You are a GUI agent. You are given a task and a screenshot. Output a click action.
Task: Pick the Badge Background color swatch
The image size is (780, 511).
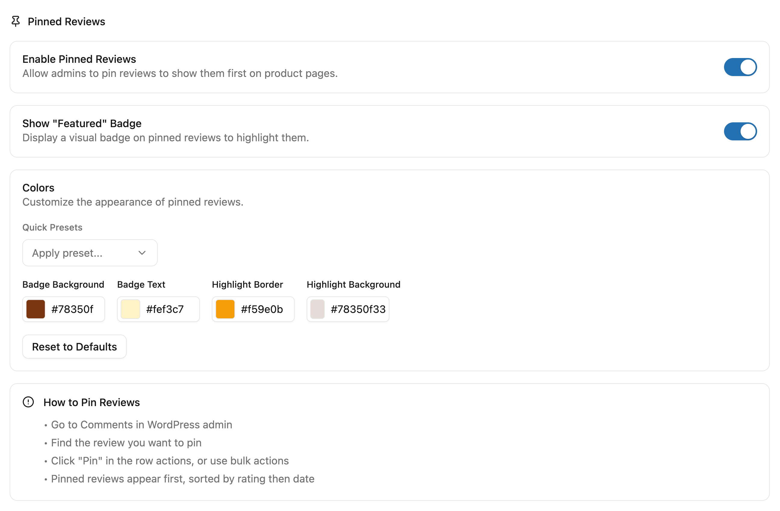(x=36, y=309)
